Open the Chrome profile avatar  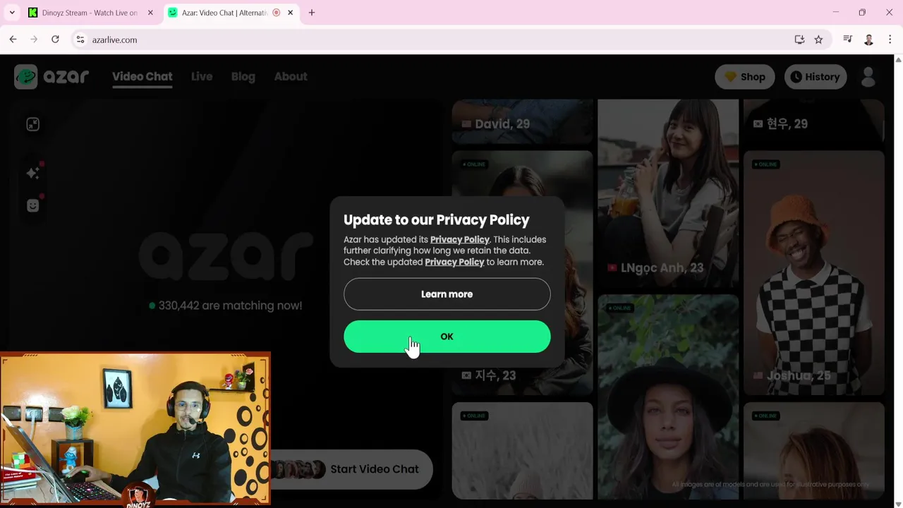click(868, 40)
